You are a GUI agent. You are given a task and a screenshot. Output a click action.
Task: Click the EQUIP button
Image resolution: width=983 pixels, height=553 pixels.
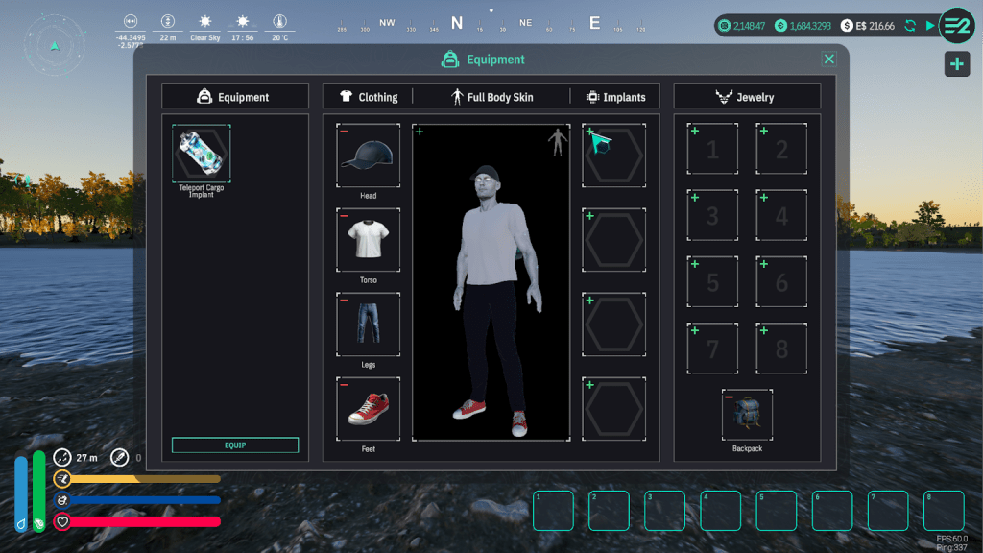[235, 445]
